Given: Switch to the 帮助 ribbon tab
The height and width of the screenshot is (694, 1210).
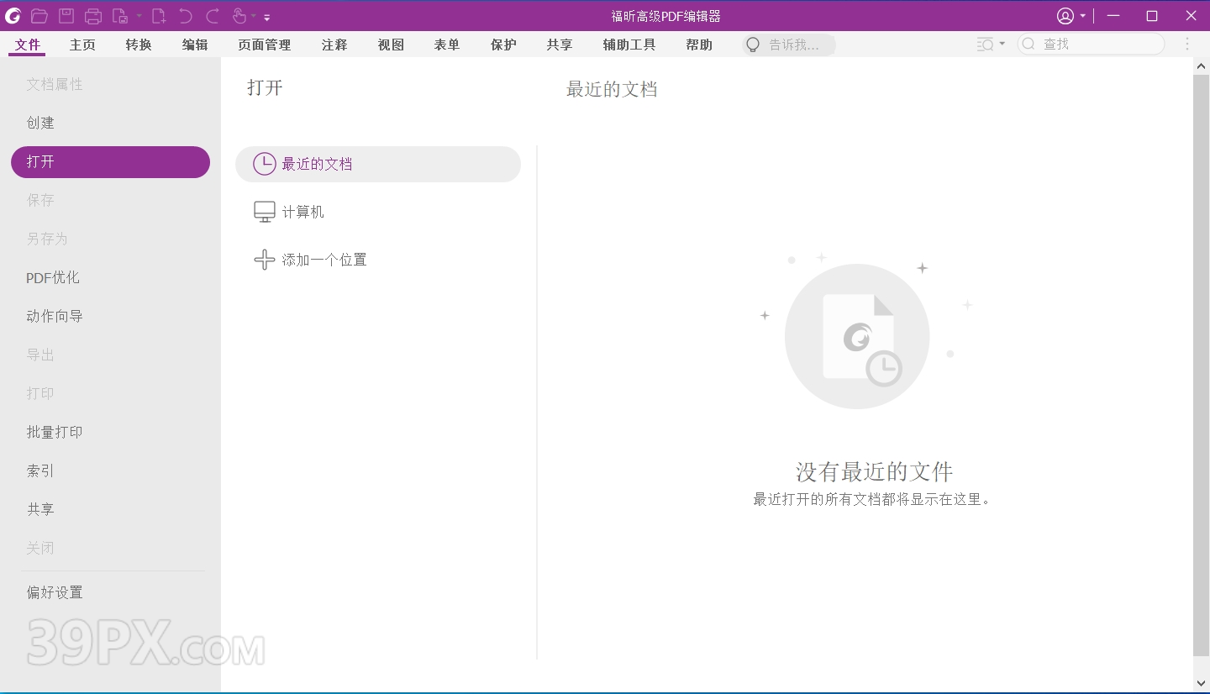Looking at the screenshot, I should pyautogui.click(x=699, y=45).
